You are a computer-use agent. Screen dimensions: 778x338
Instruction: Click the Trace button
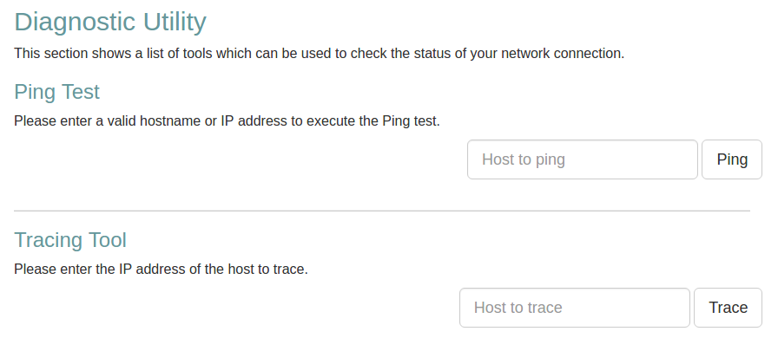[728, 308]
